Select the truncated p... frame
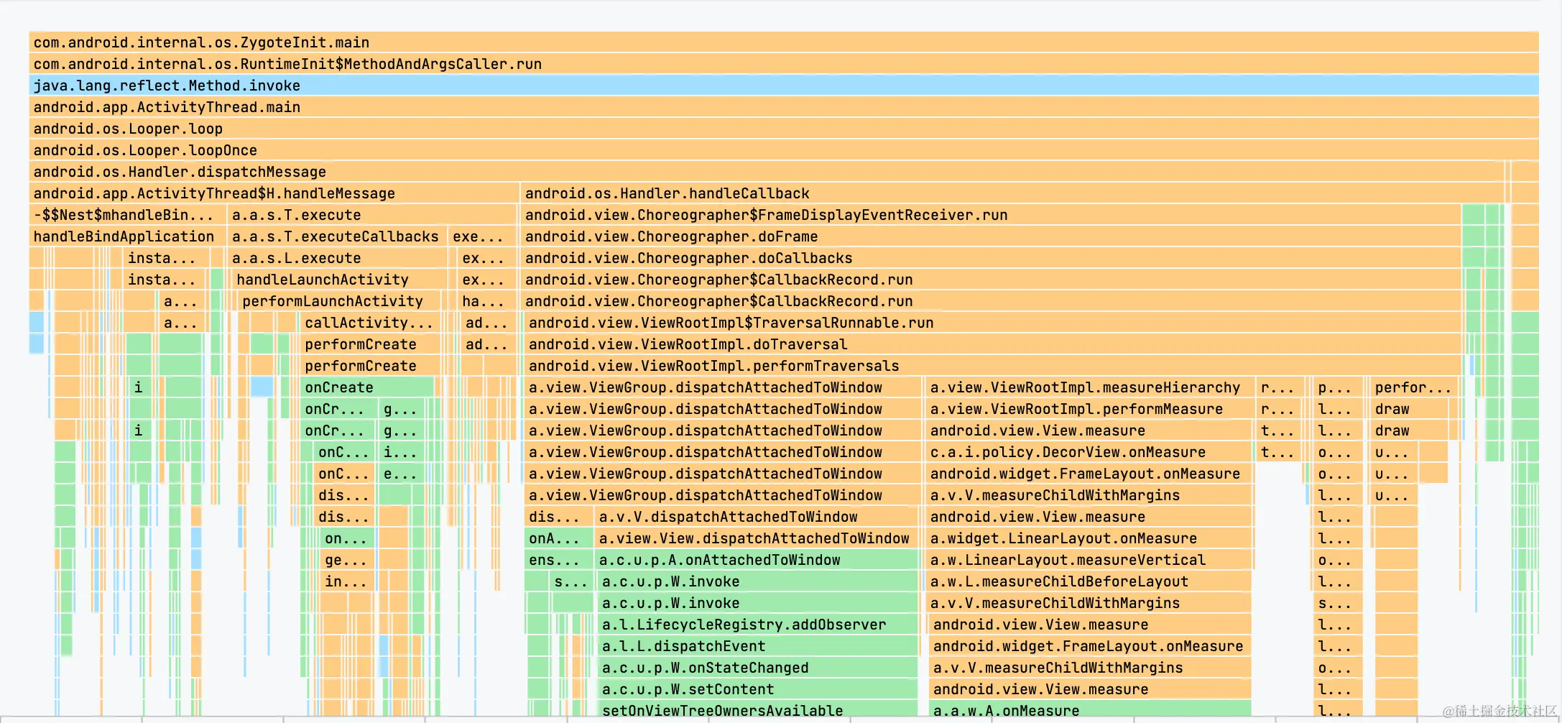 click(x=1338, y=387)
